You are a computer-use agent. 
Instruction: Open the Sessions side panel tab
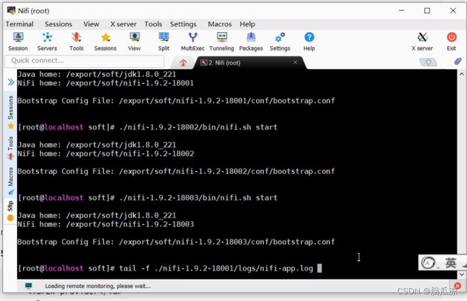[11, 112]
